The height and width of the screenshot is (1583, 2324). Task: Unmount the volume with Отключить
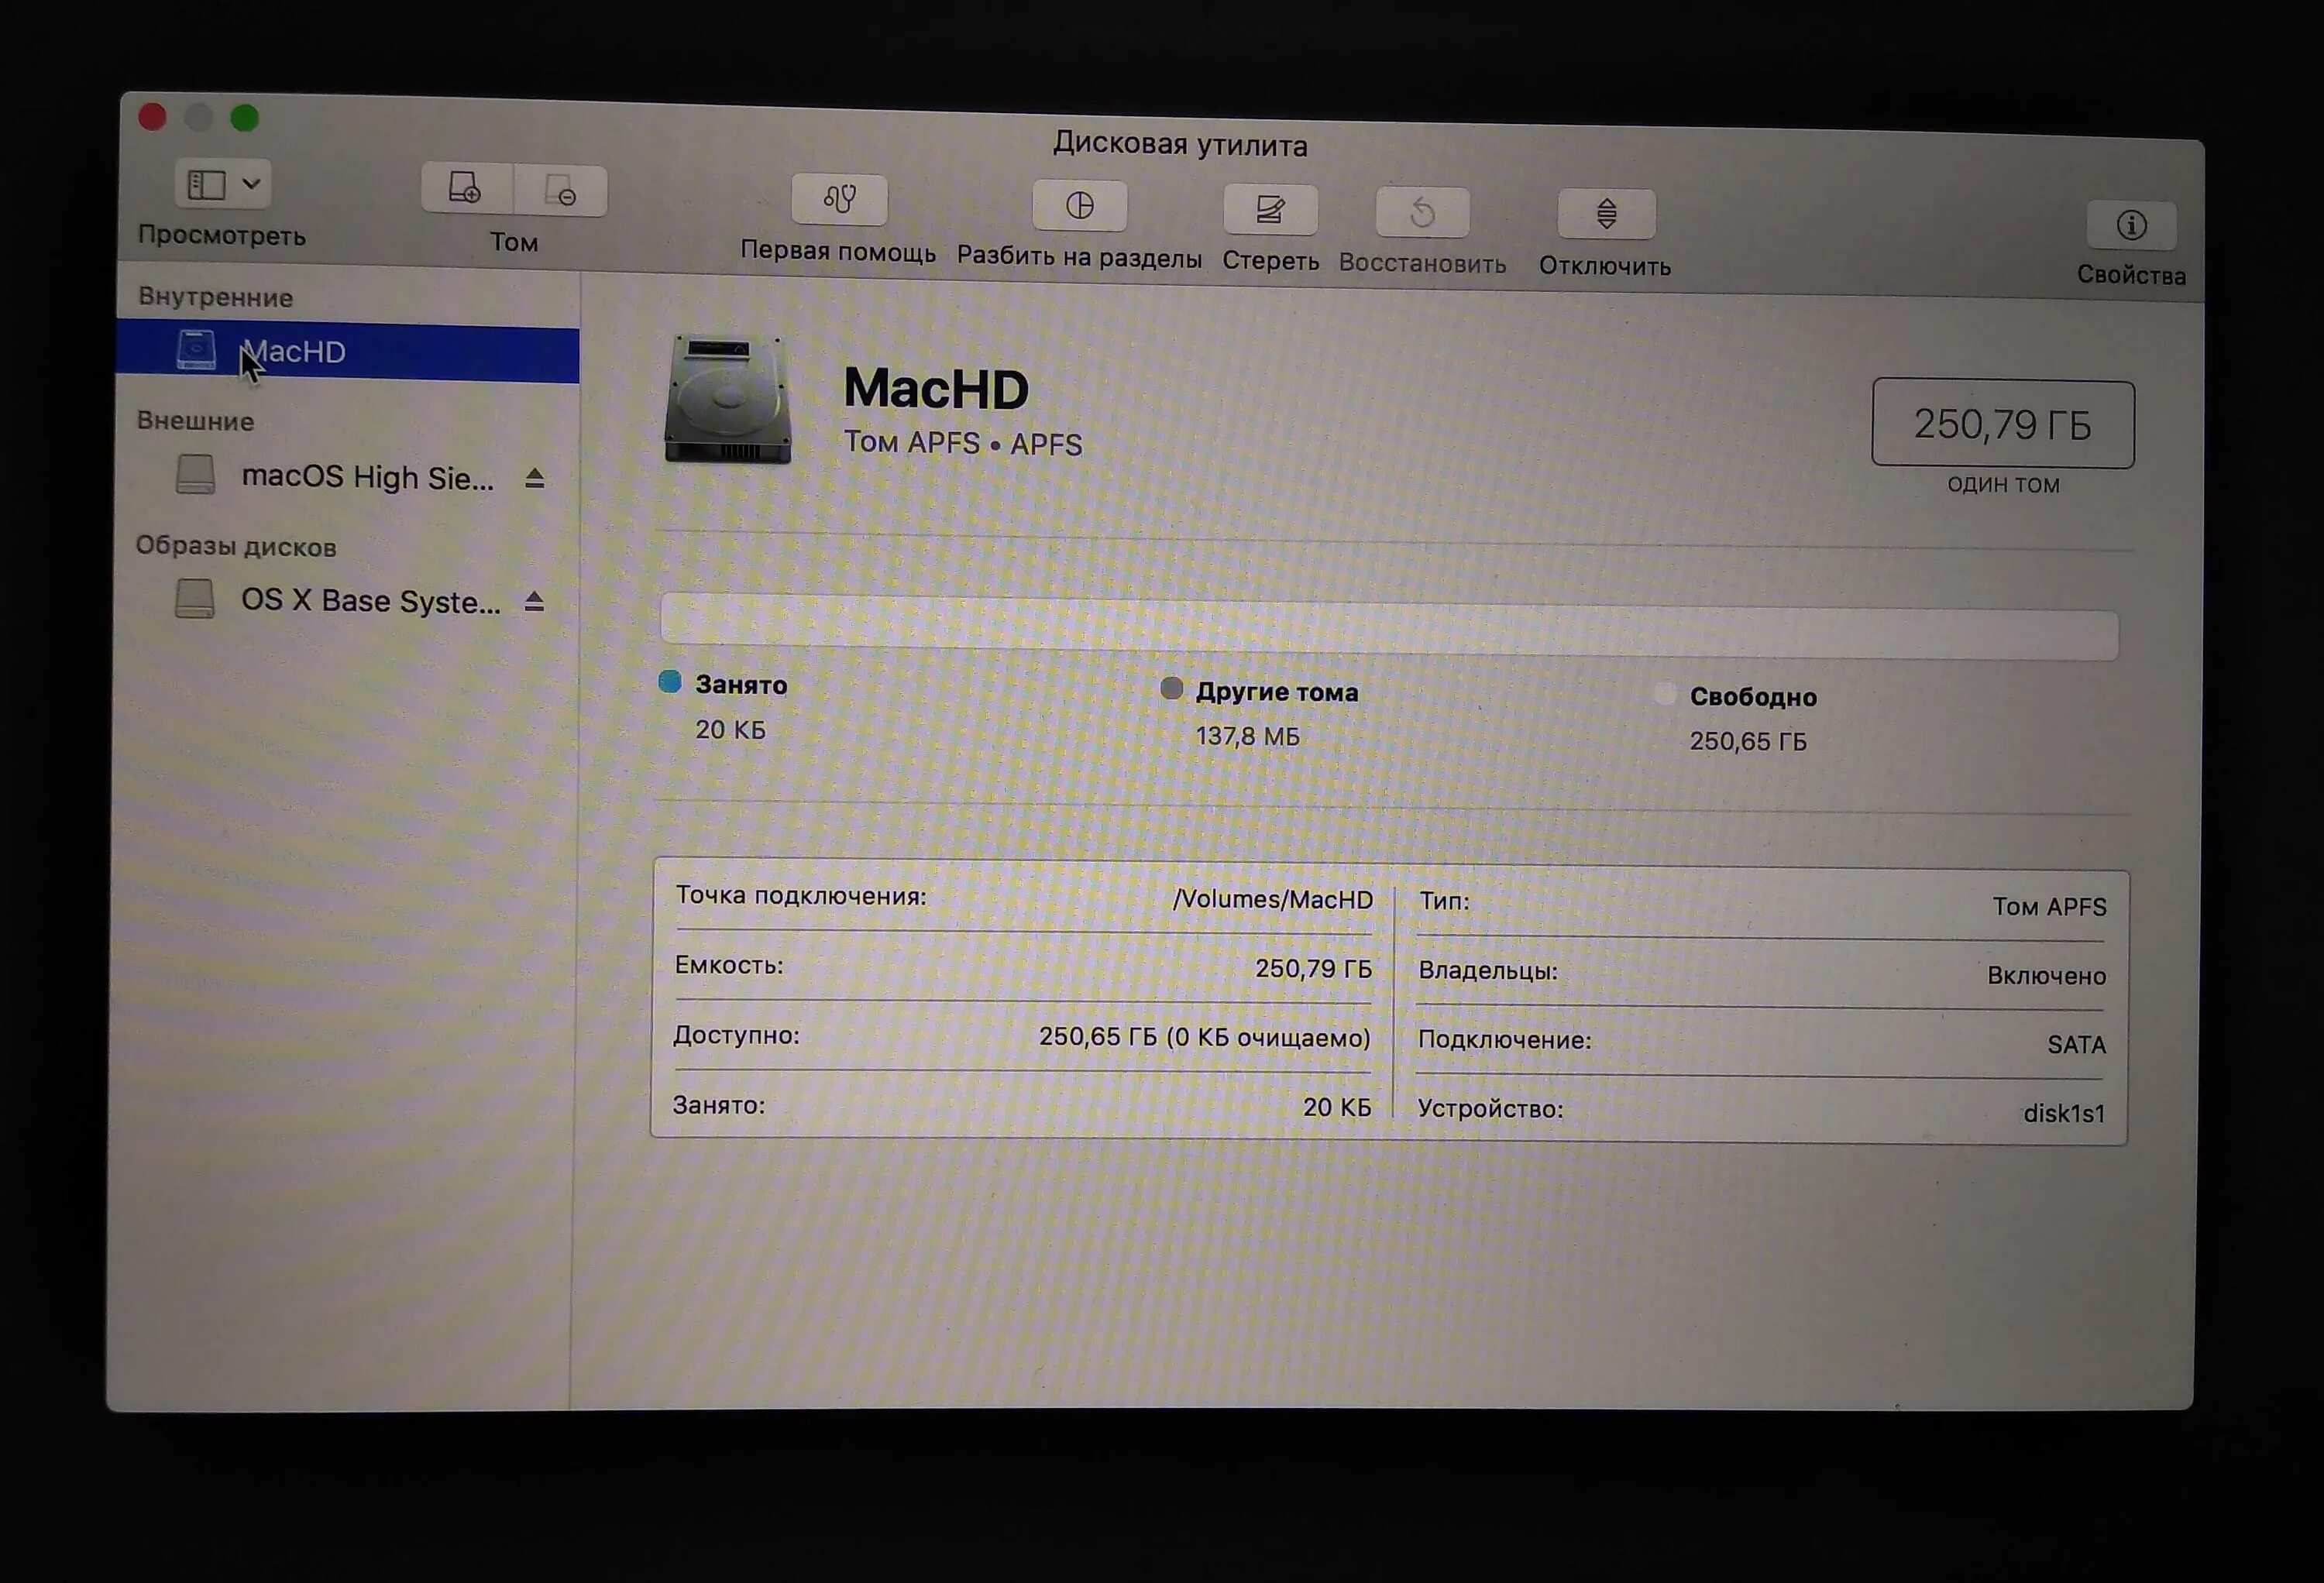coord(1606,214)
